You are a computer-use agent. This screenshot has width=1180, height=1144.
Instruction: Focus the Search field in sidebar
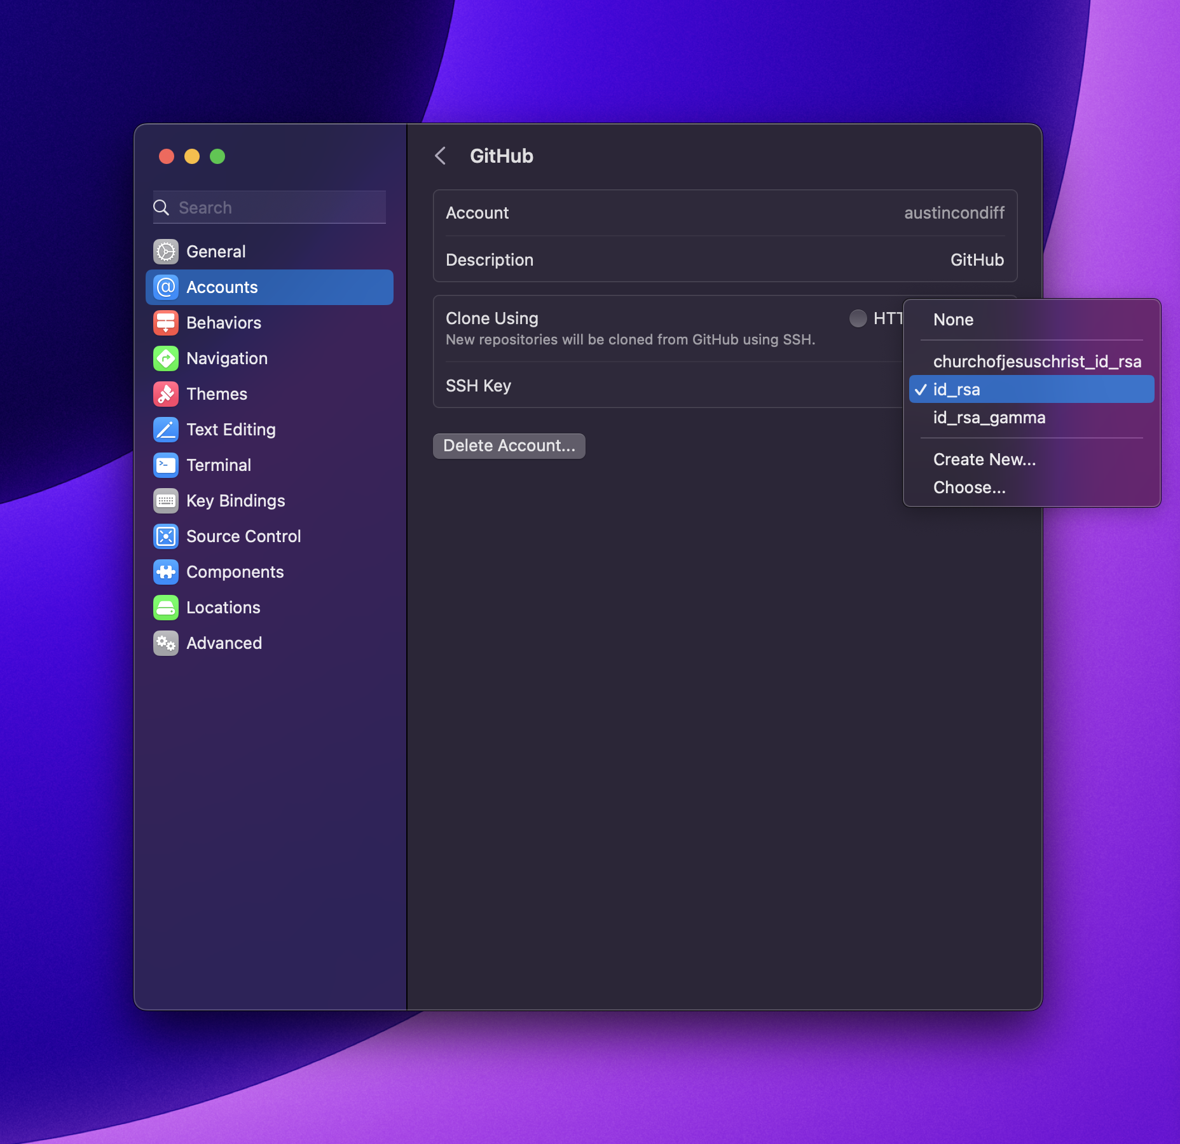click(x=270, y=208)
